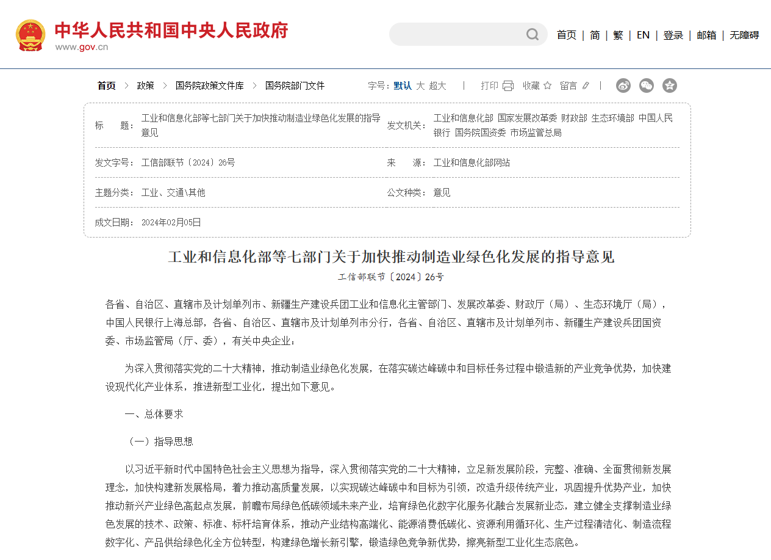The width and height of the screenshot is (771, 560).
Task: Click the （一）指导思想 subsection heading
Action: tap(159, 442)
